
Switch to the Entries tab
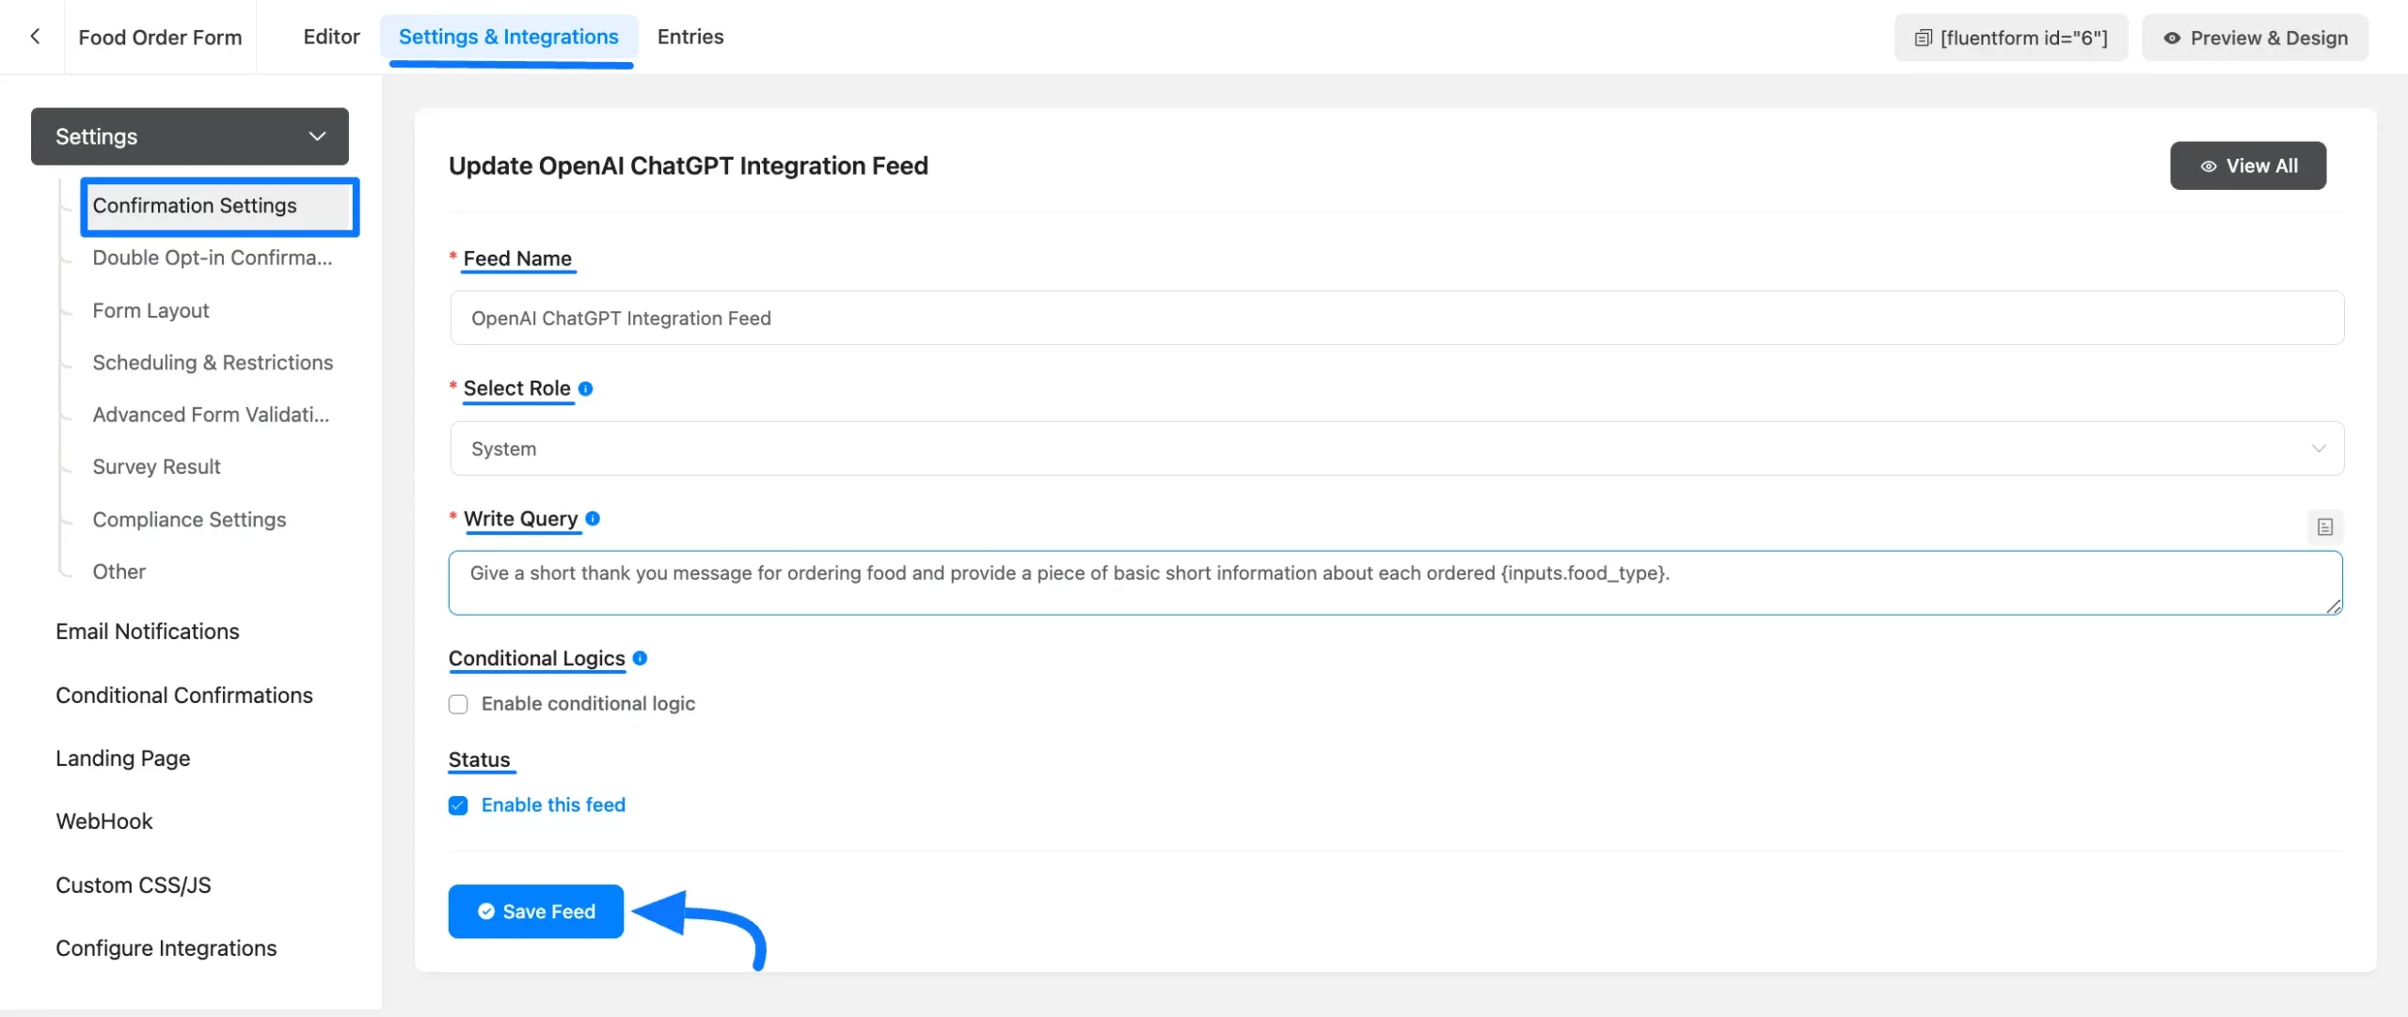tap(689, 36)
